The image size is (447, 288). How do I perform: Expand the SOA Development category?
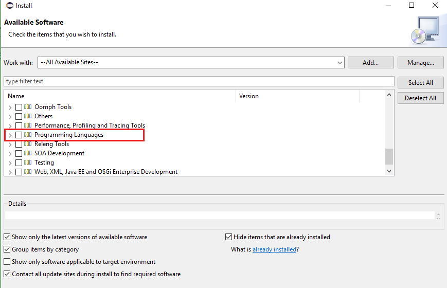pyautogui.click(x=10, y=154)
